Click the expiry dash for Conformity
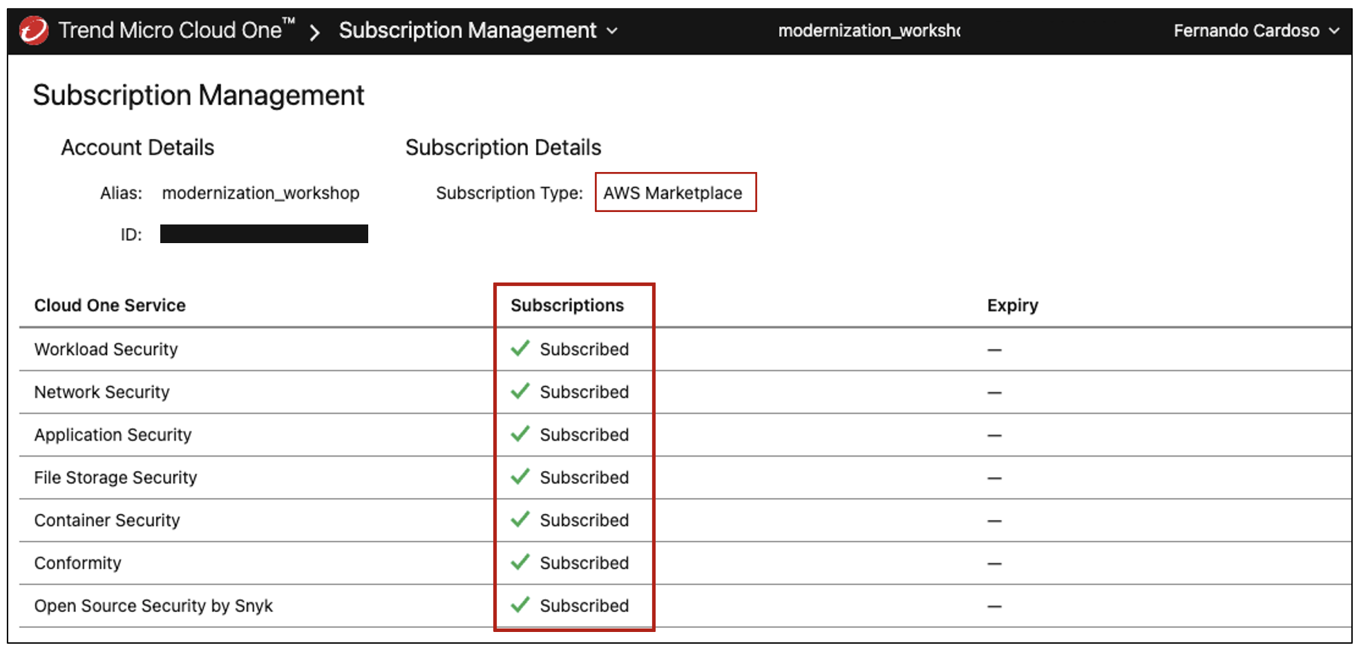This screenshot has height=652, width=1361. point(994,564)
